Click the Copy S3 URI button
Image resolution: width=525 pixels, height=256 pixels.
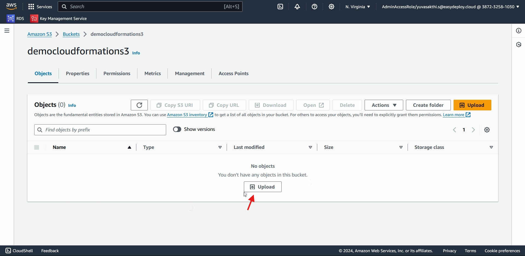point(175,105)
